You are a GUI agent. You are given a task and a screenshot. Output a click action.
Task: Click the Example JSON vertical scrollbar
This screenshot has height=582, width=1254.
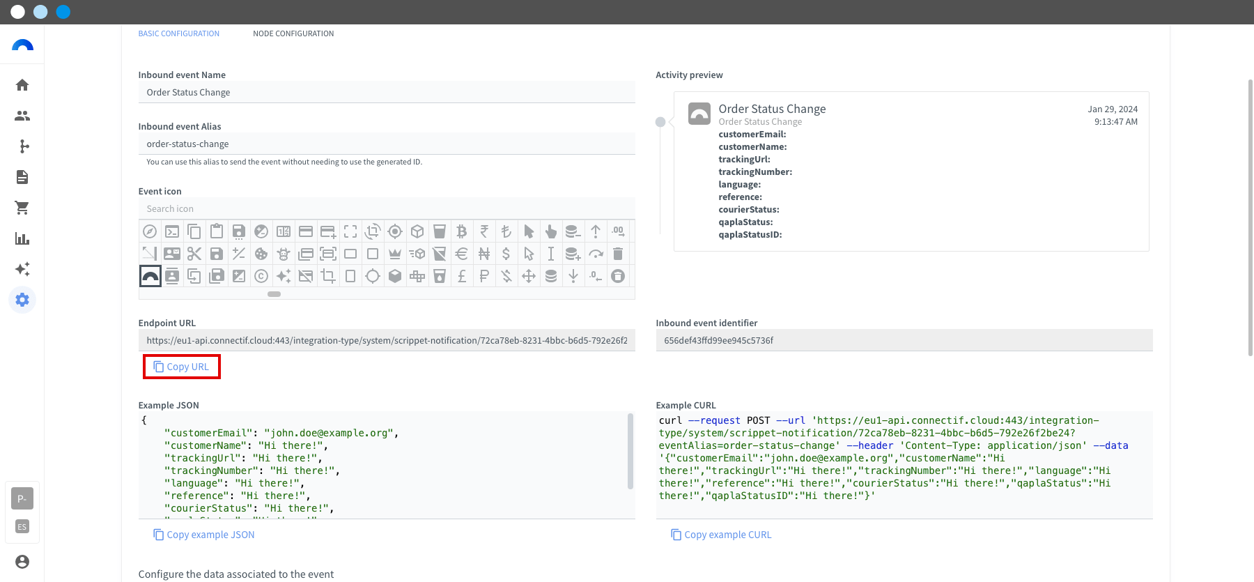(630, 451)
